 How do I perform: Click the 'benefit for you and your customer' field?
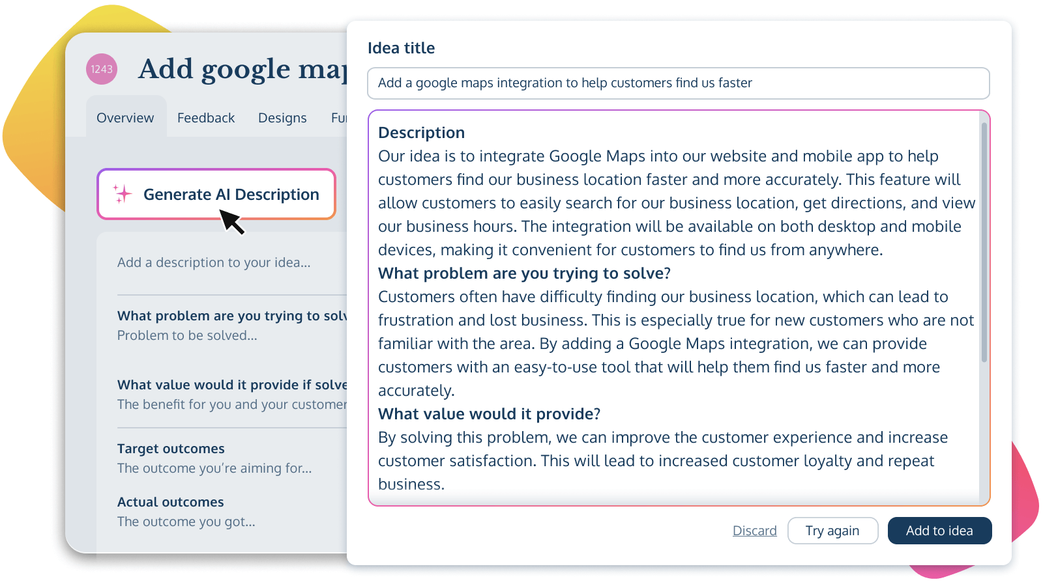click(x=231, y=404)
